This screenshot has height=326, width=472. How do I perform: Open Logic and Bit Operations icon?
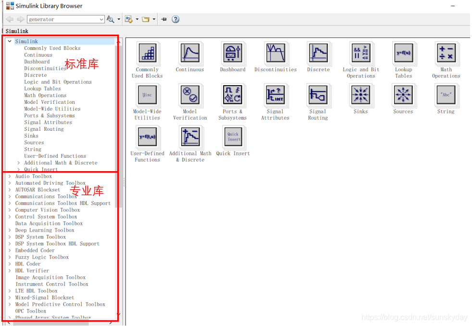click(361, 53)
